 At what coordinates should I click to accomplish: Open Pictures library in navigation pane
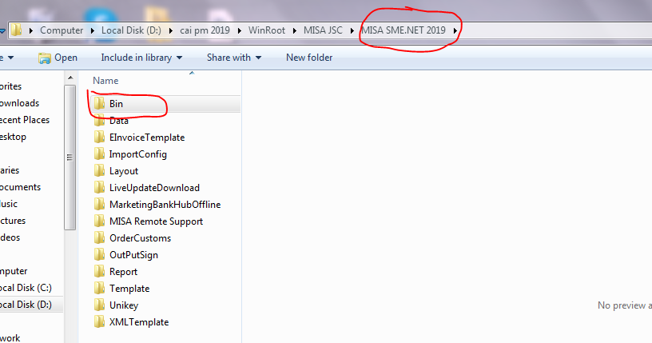tap(13, 221)
